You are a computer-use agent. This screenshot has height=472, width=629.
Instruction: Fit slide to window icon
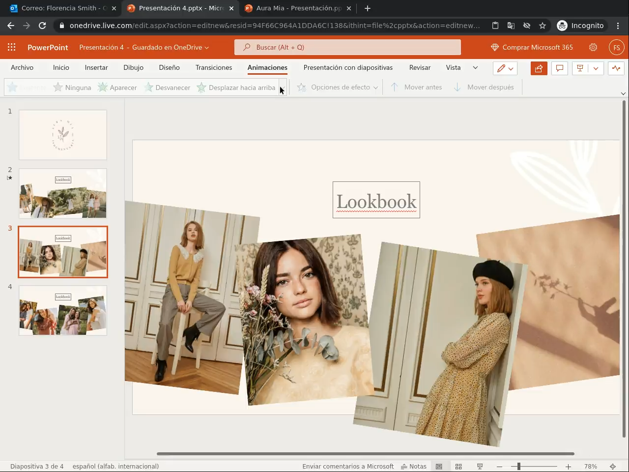tap(613, 466)
